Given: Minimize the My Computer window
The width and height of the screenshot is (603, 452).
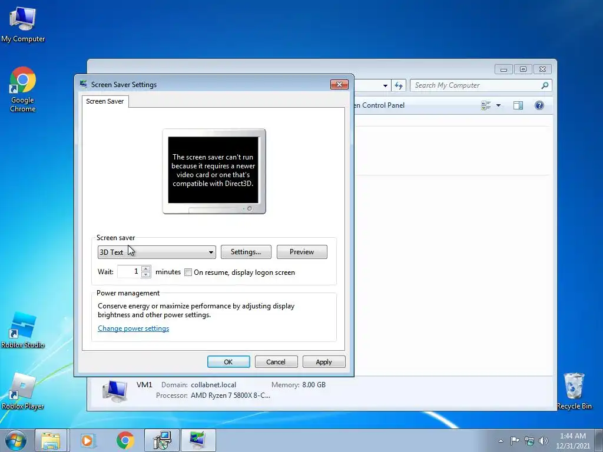Looking at the screenshot, I should click(x=503, y=69).
